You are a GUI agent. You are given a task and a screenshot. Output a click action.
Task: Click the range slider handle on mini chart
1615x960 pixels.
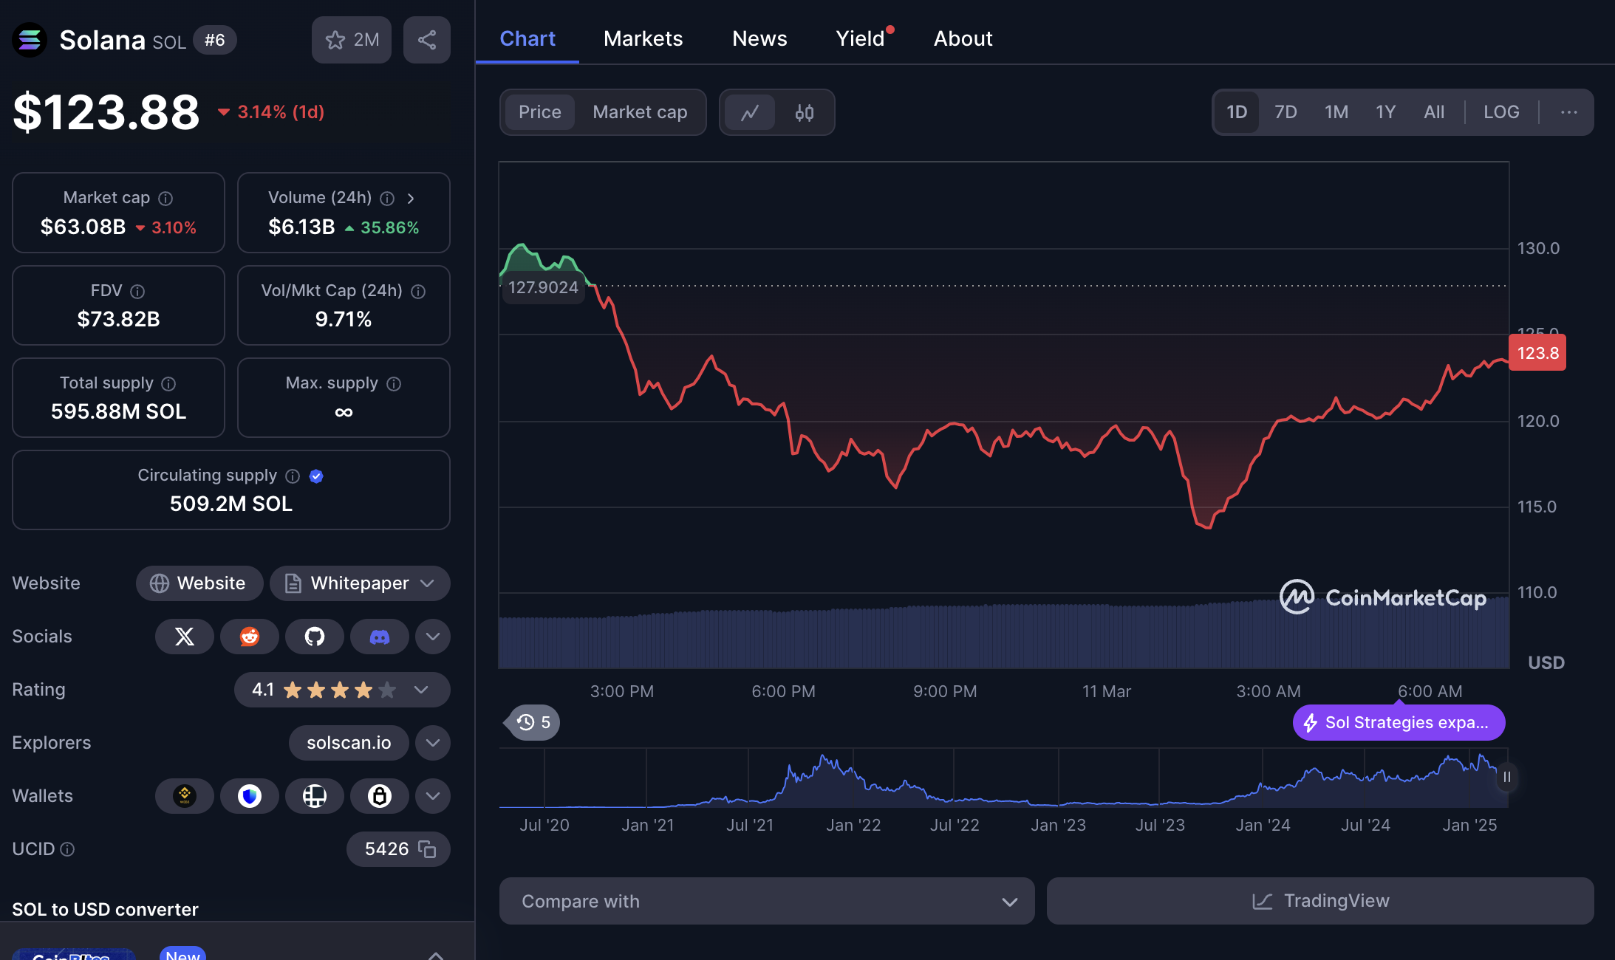coord(1506,777)
